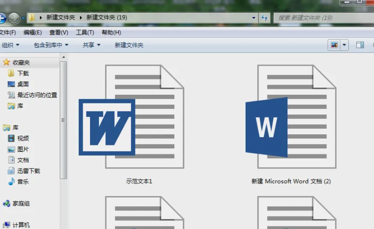Image resolution: width=374 pixels, height=229 pixels.
Task: Select 计算机 in navigation pane
Action: 21,225
